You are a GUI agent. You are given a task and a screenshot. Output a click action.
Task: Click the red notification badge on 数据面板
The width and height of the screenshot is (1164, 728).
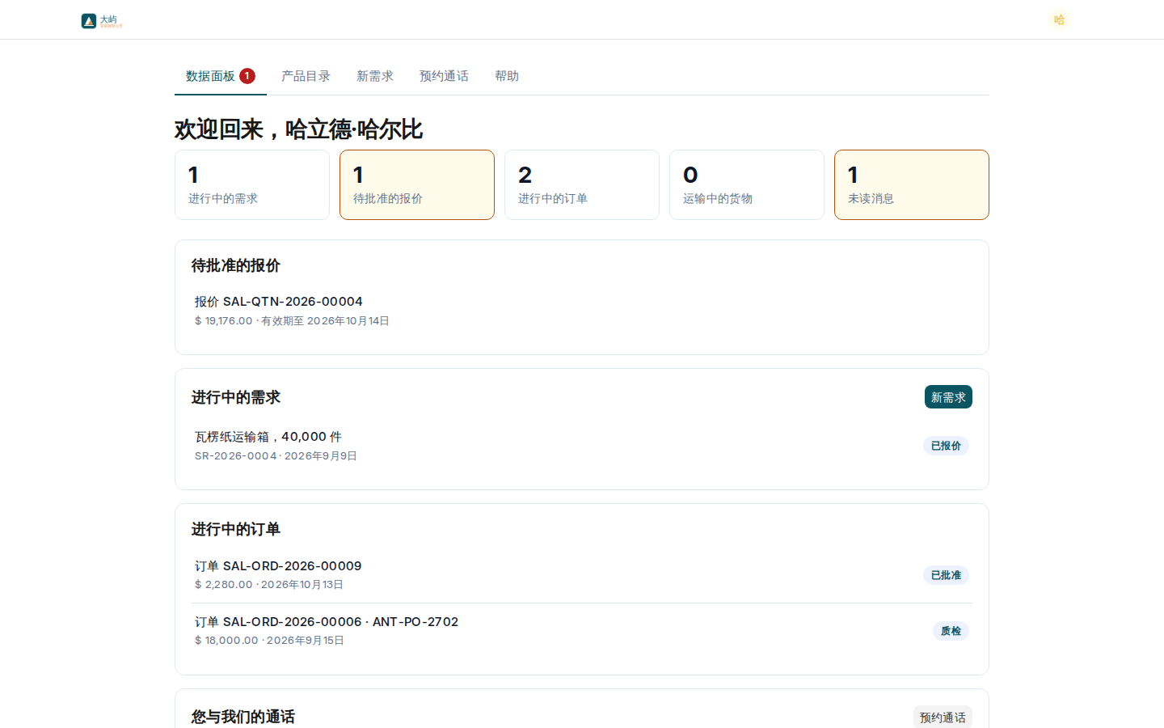point(247,76)
